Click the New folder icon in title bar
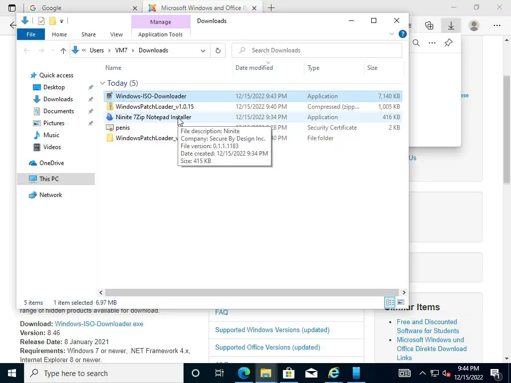The width and height of the screenshot is (511, 383). tap(52, 21)
